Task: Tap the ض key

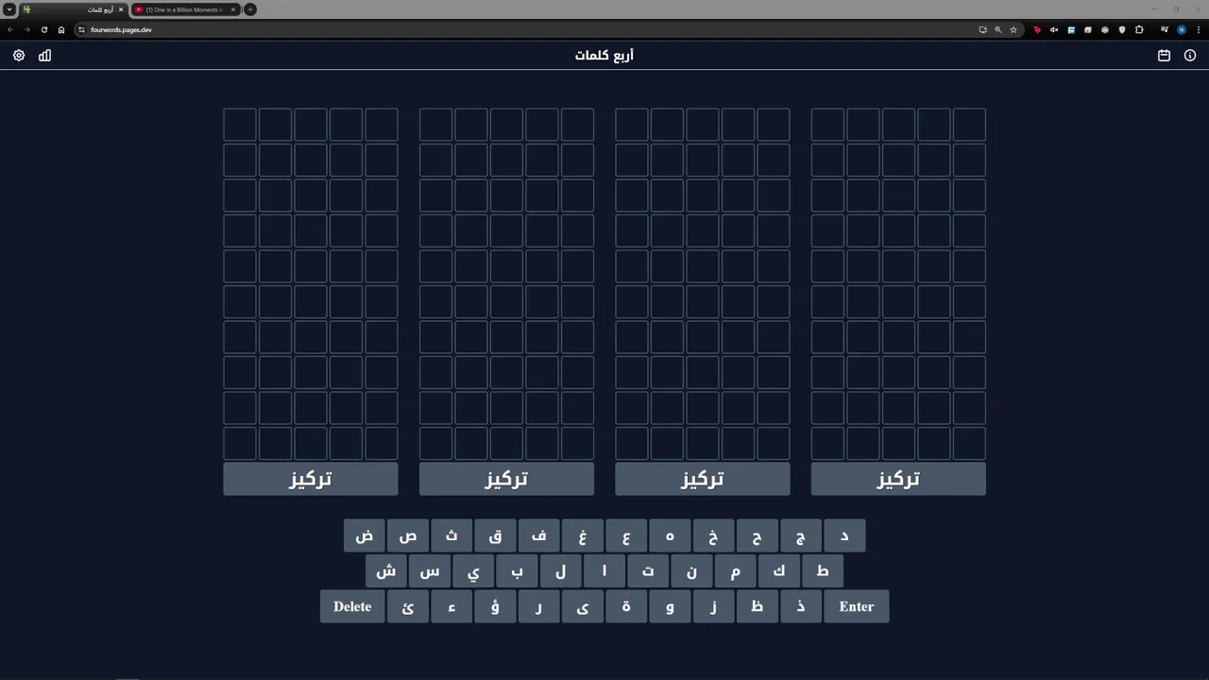Action: tap(365, 535)
